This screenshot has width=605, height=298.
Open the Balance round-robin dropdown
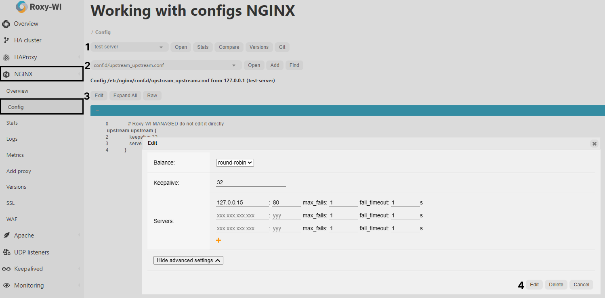pos(235,163)
